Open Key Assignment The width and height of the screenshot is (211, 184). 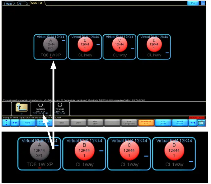tap(45, 123)
